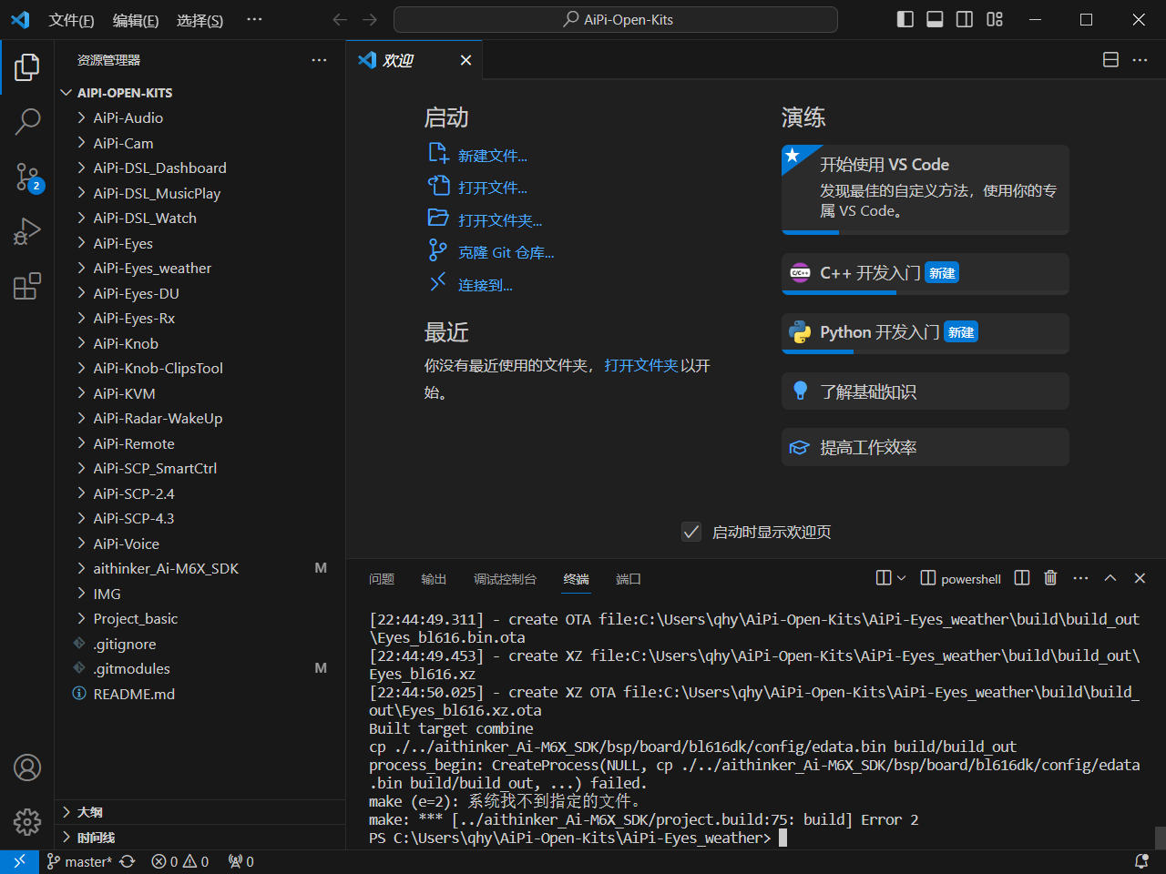This screenshot has width=1166, height=874.
Task: Open the 提高工作效率 walkthrough
Action: pyautogui.click(x=926, y=447)
